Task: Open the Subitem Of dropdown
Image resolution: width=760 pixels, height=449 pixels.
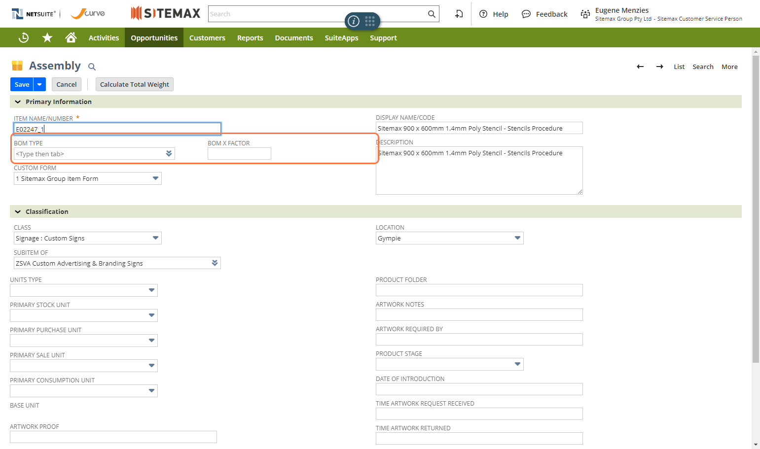Action: click(215, 263)
